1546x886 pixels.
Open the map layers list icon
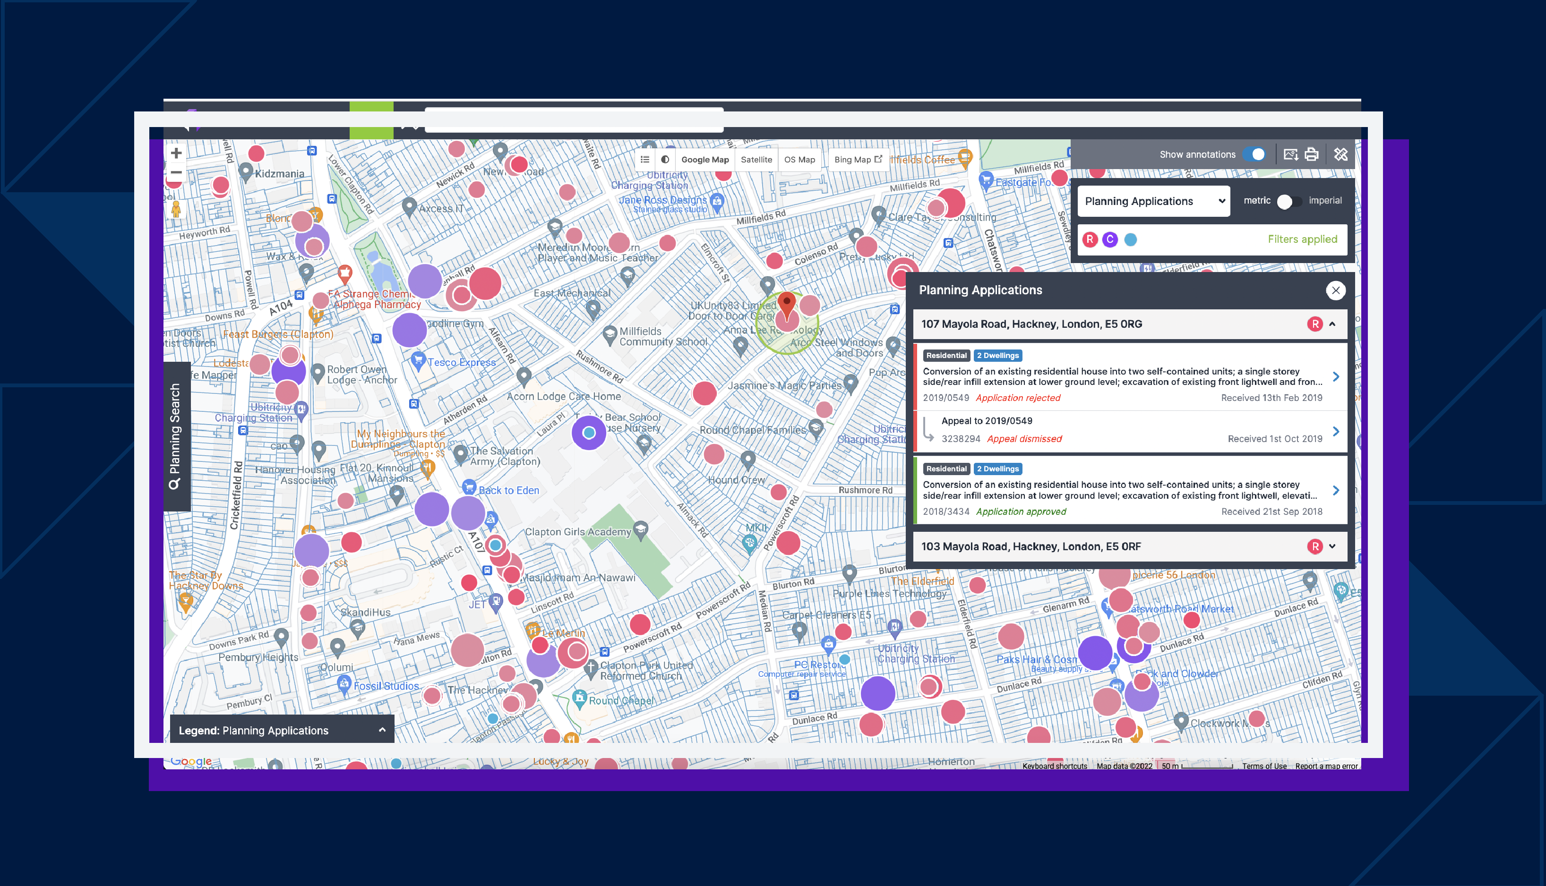[645, 160]
